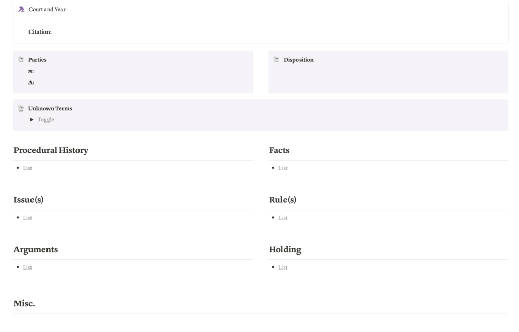This screenshot has height=332, width=519.
Task: Click the empty List item under Facts
Action: click(x=283, y=168)
